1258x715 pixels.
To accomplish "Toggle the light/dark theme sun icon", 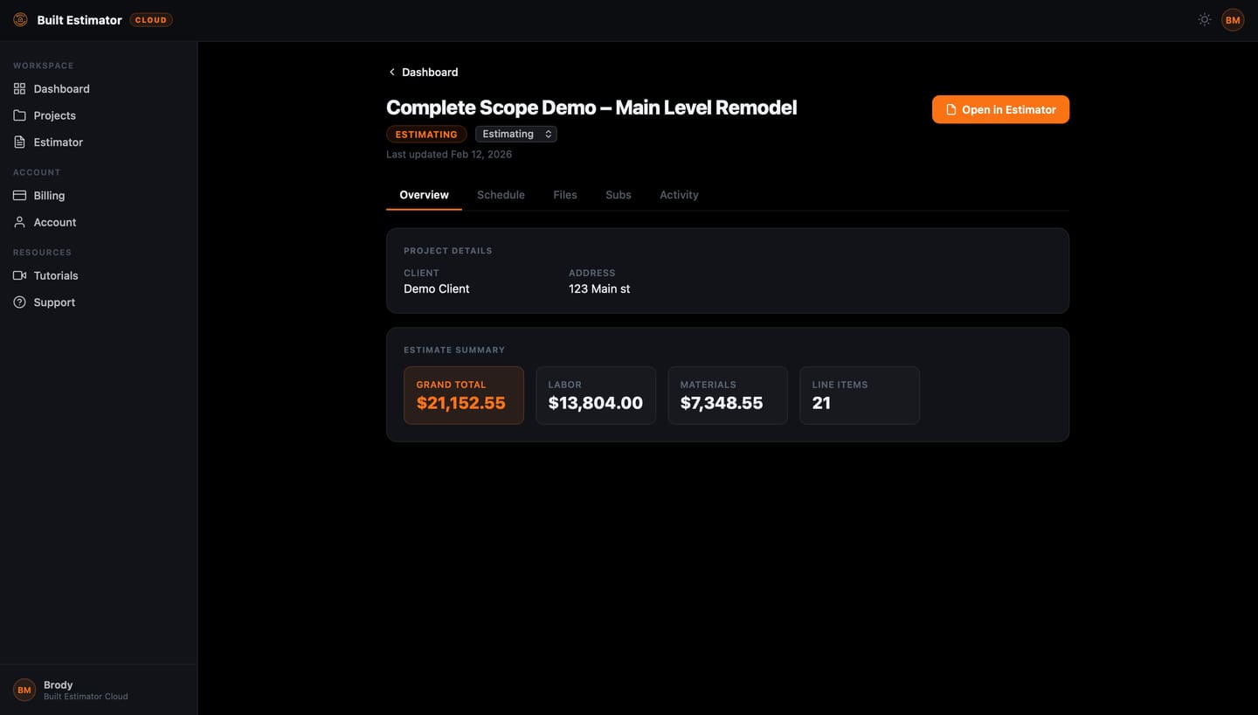I will click(x=1204, y=20).
